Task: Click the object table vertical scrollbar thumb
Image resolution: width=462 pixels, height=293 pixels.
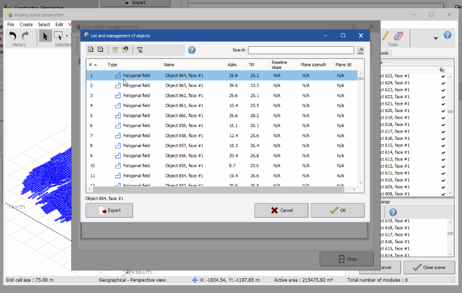Action: [x=361, y=79]
